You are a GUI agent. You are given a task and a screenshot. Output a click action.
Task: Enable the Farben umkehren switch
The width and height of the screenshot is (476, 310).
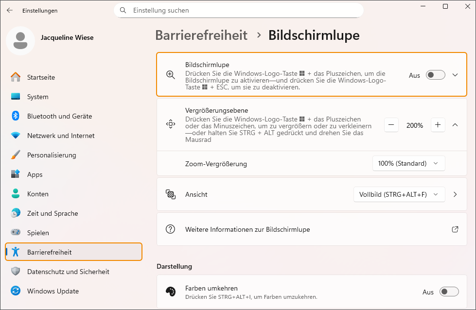pyautogui.click(x=448, y=292)
